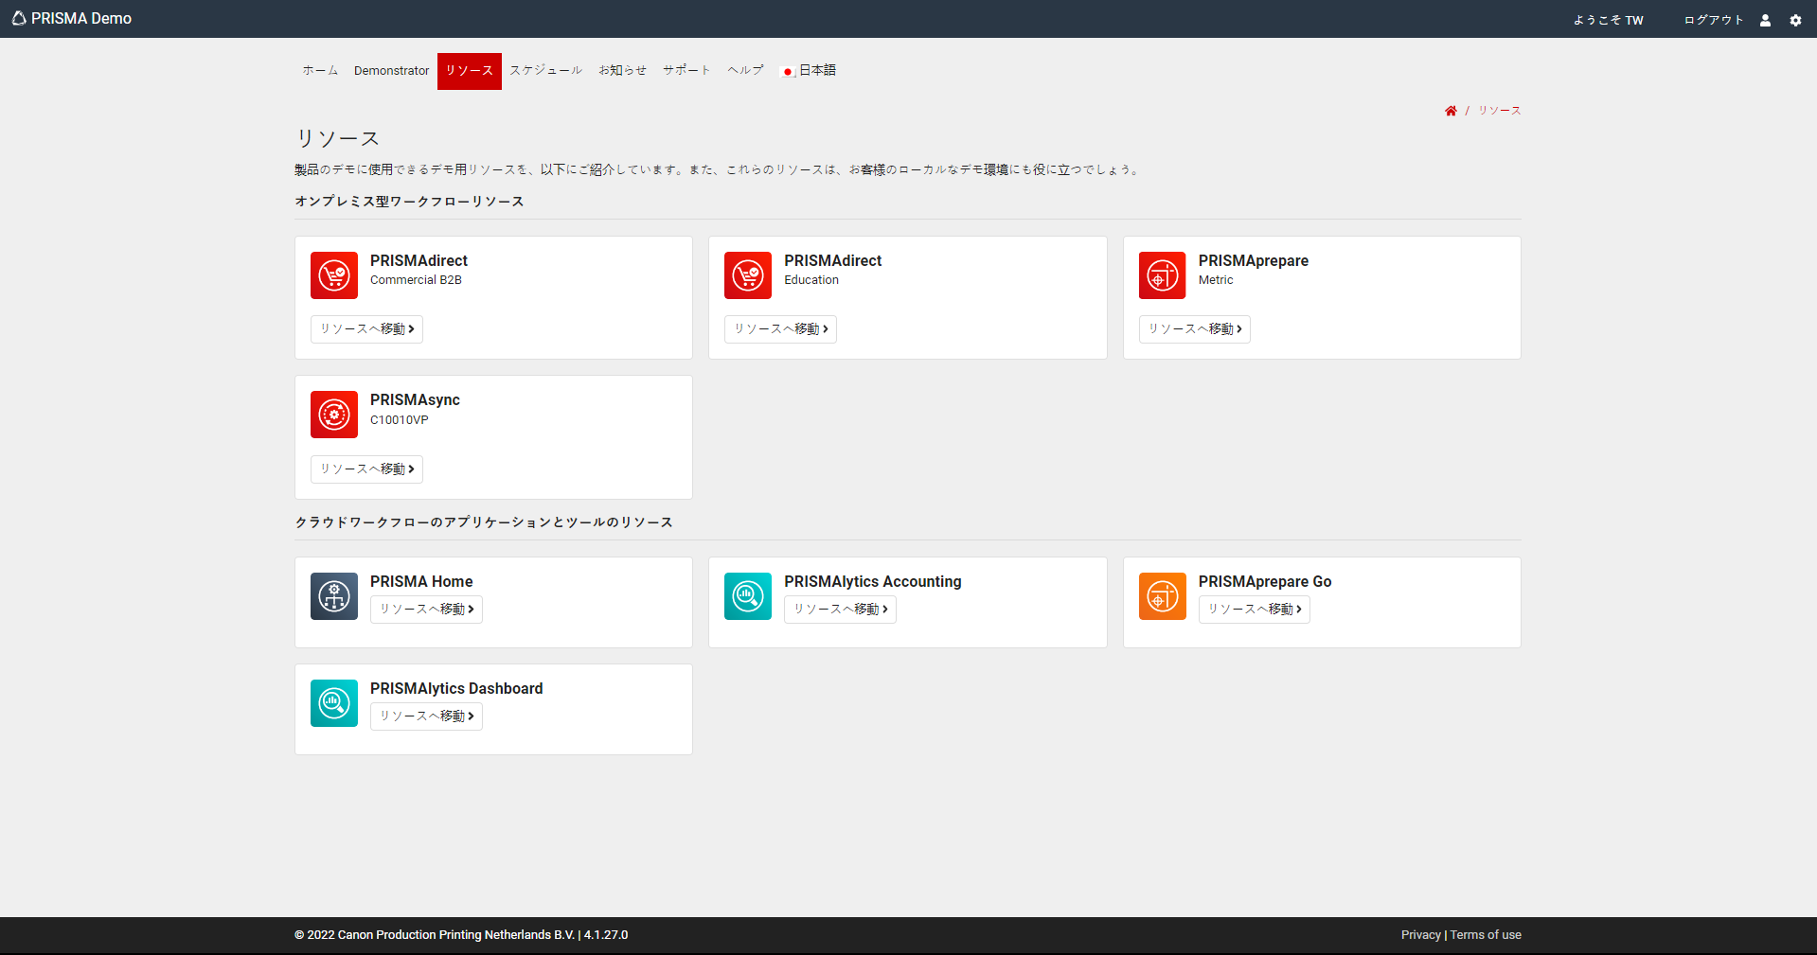Click the PRISMAsync C10010VP icon
This screenshot has width=1817, height=955.
pos(334,415)
